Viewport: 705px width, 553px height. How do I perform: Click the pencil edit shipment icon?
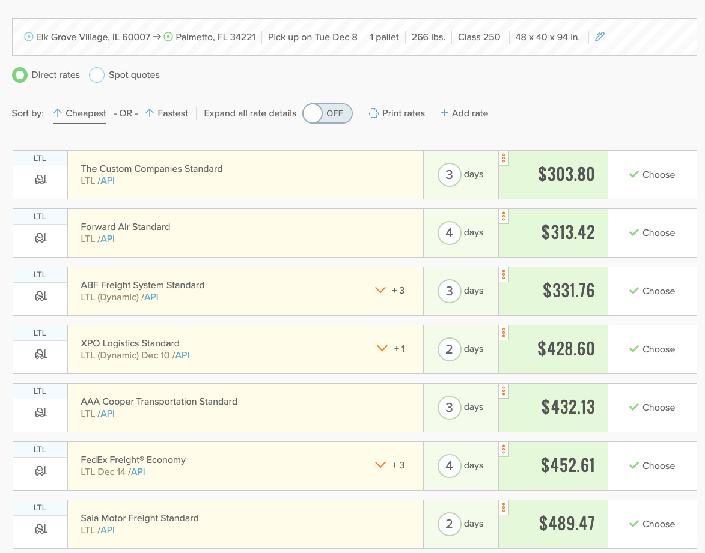[599, 37]
